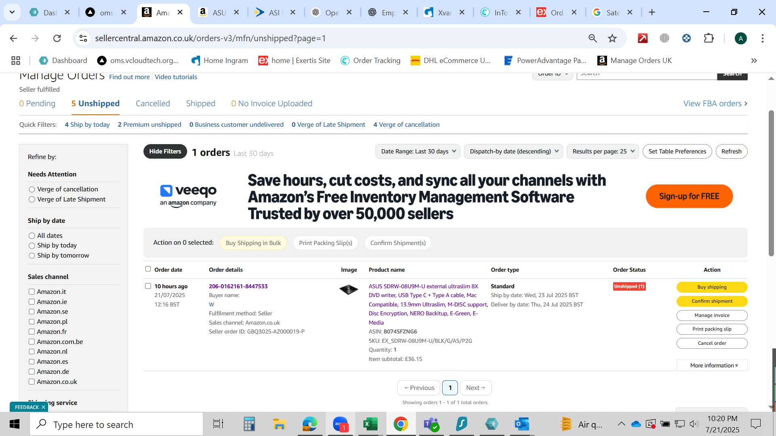The height and width of the screenshot is (436, 776).
Task: Select Verge of Late Shipment radio
Action: click(x=32, y=199)
